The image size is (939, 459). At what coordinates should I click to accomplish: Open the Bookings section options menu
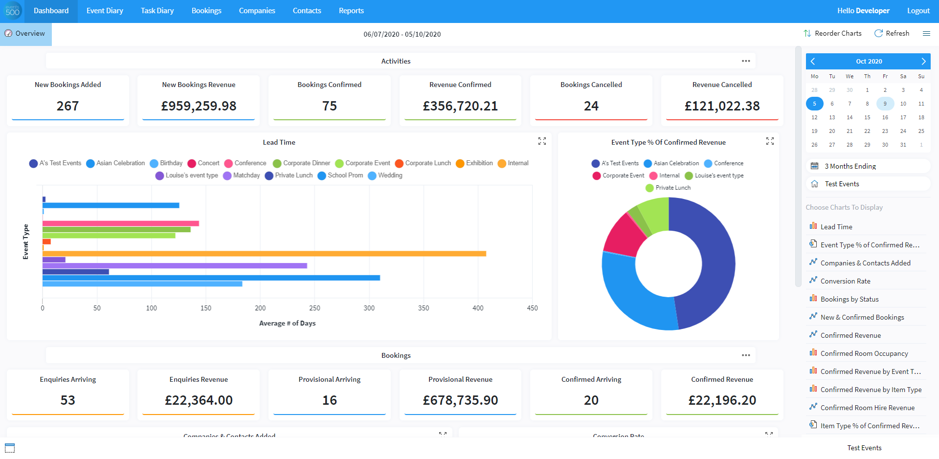746,355
